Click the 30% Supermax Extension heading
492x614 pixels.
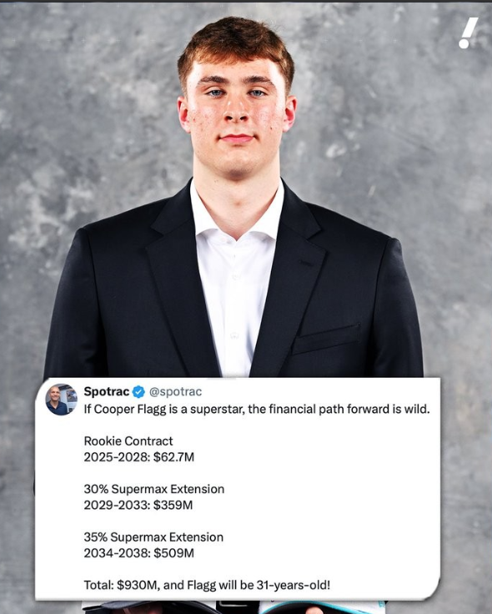coord(154,489)
